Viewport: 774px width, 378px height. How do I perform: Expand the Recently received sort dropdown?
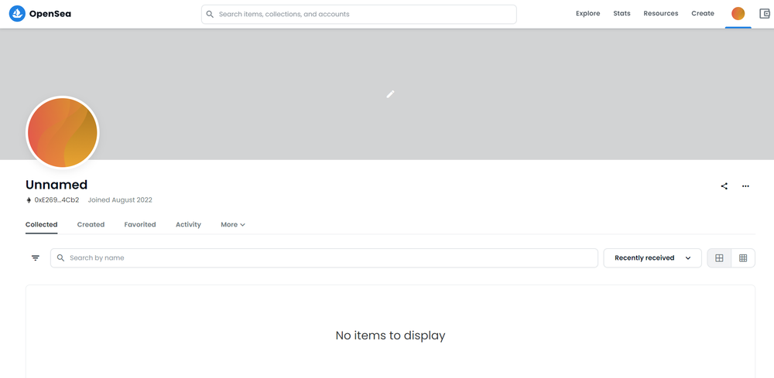[x=652, y=257]
